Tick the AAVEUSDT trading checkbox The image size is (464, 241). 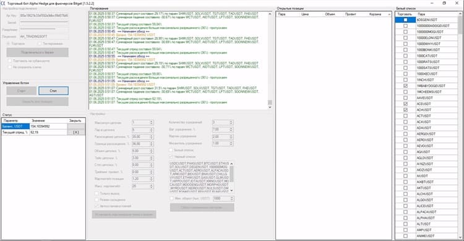405,98
